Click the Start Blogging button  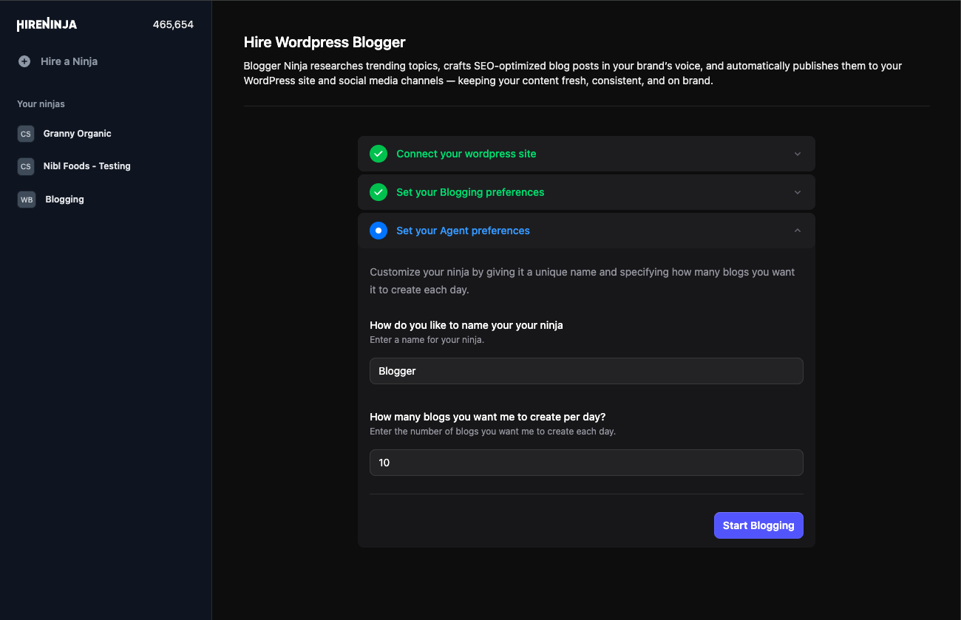(x=758, y=525)
